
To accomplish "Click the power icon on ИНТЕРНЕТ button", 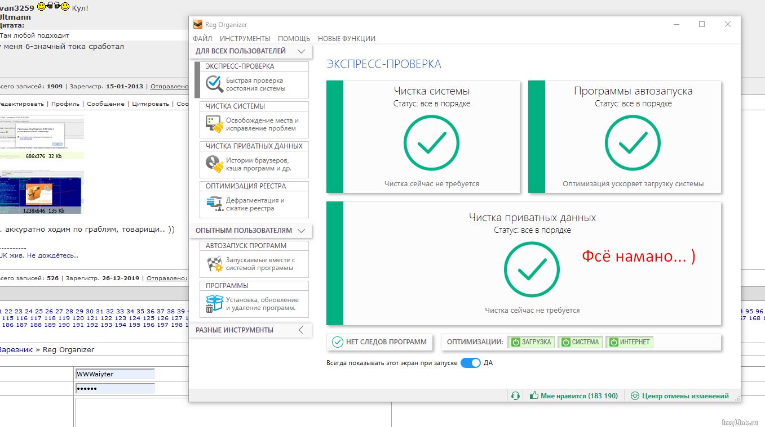I will [x=613, y=341].
